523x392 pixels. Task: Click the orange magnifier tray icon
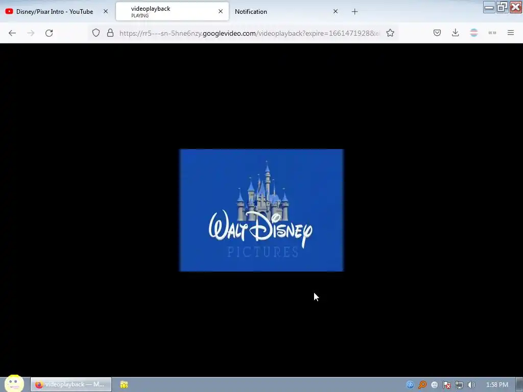(x=422, y=385)
